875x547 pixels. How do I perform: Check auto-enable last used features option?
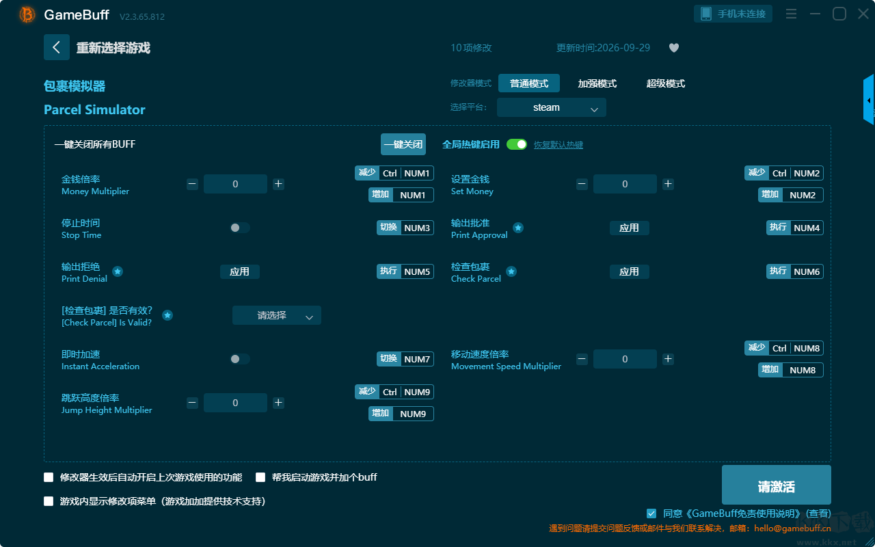coord(49,477)
